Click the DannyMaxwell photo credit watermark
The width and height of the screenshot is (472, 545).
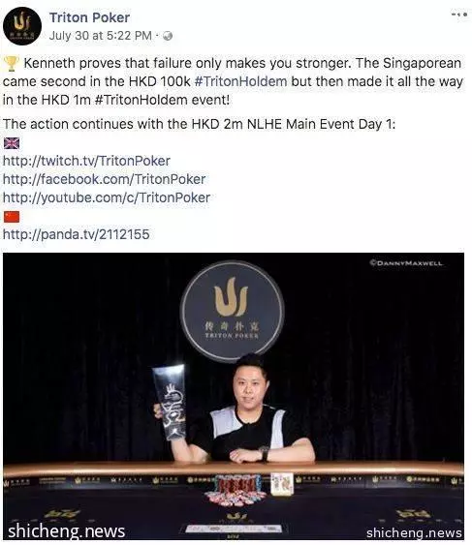(x=406, y=262)
